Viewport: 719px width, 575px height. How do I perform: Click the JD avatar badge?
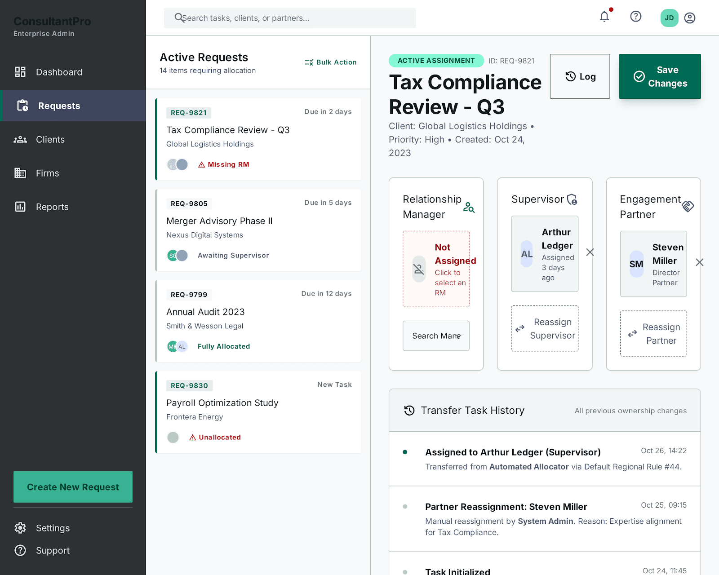(x=669, y=18)
